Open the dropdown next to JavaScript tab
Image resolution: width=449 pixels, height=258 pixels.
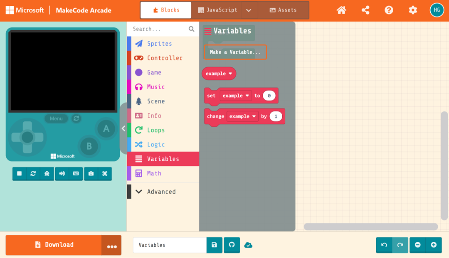250,10
